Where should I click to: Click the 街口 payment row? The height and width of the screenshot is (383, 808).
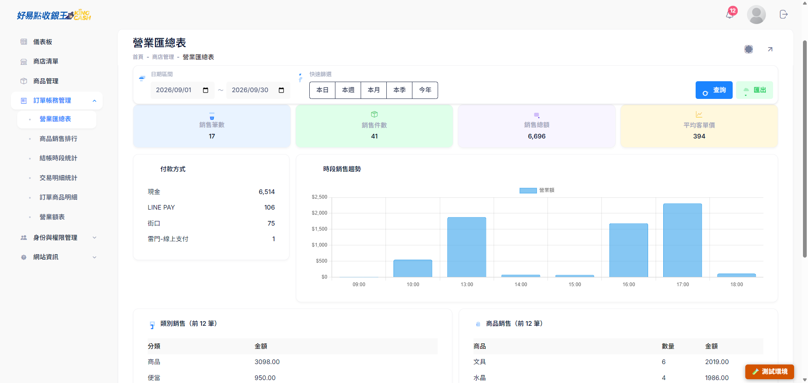coord(211,223)
